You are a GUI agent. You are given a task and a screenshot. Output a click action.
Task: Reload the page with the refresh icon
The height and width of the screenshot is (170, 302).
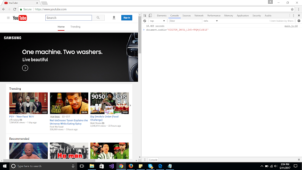tap(15, 9)
